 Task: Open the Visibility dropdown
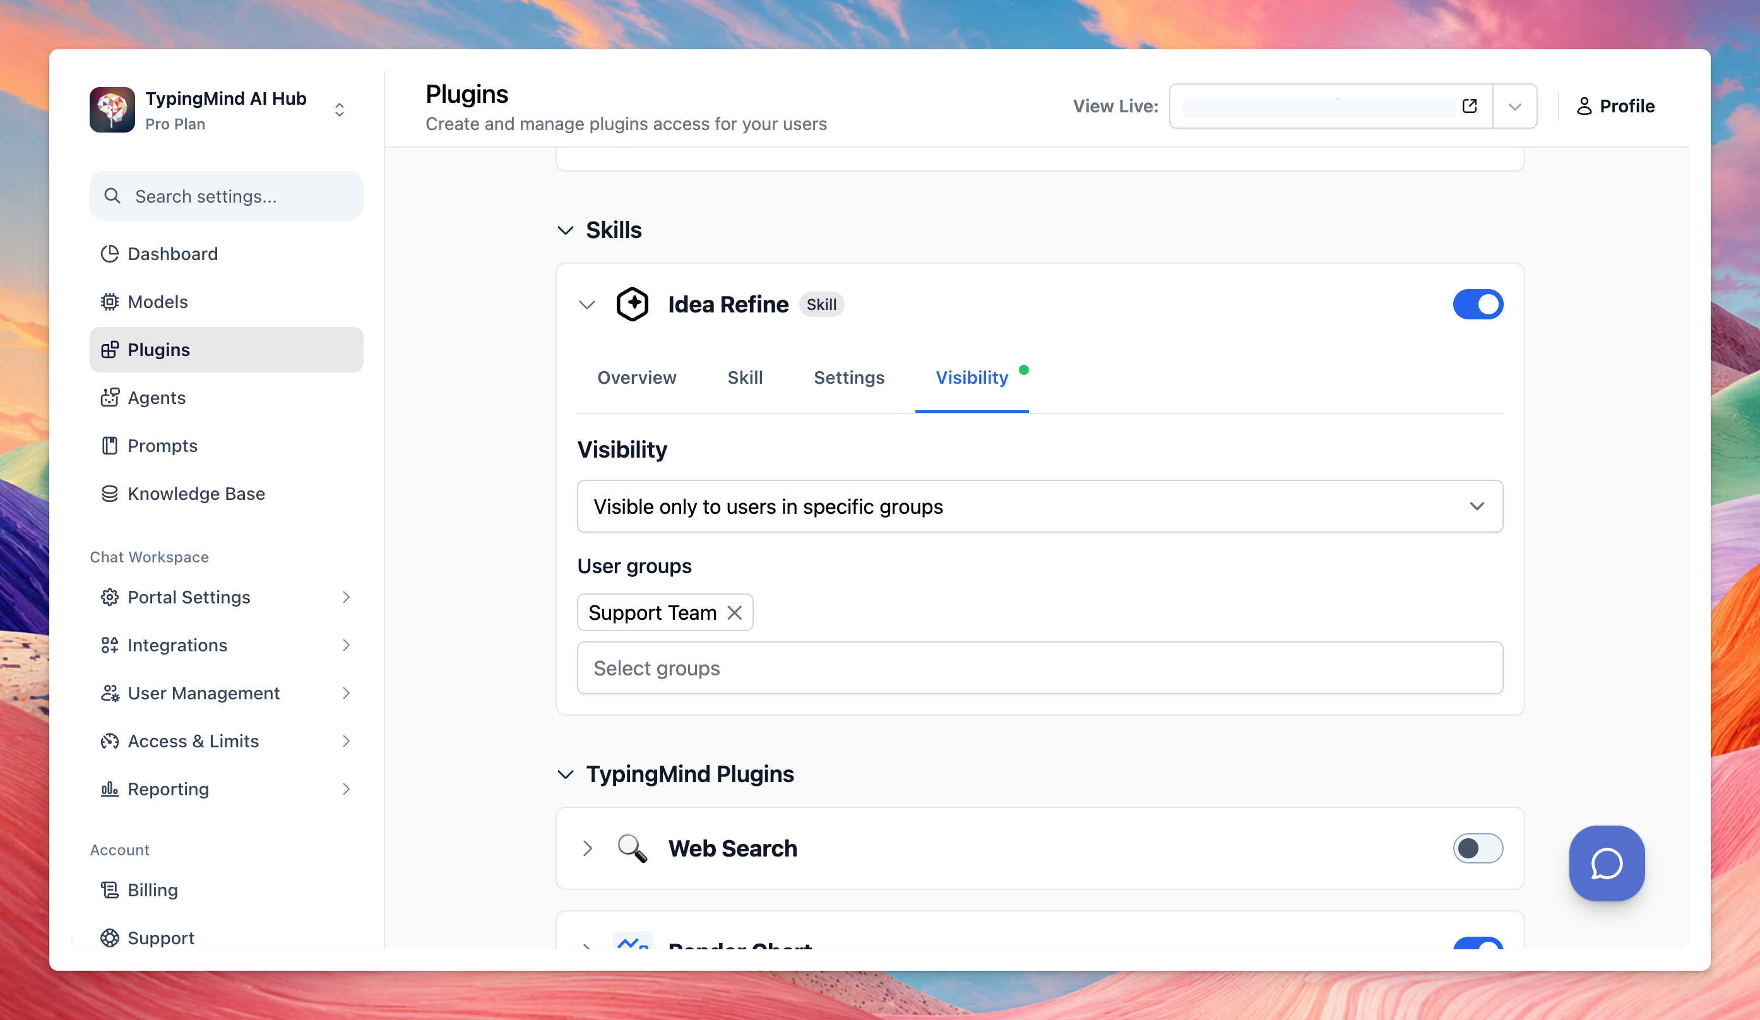[x=1040, y=506]
